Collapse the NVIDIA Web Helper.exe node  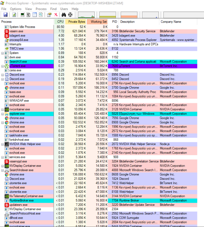(x=3, y=144)
